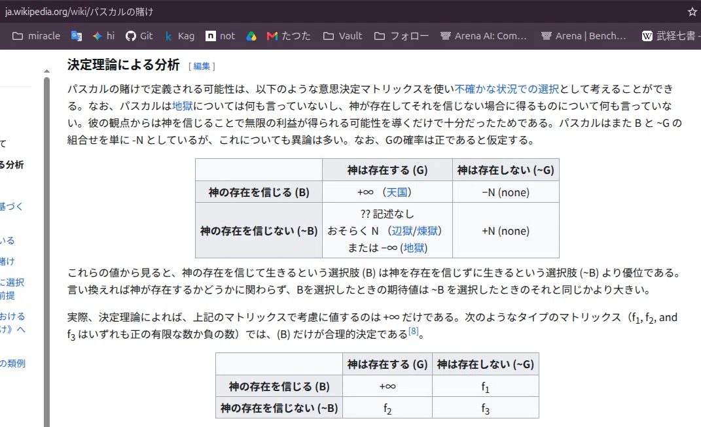Image resolution: width=701 pixels, height=427 pixels.
Task: Click 神の存在を信じる (B) row header in first table
Action: 259,192
